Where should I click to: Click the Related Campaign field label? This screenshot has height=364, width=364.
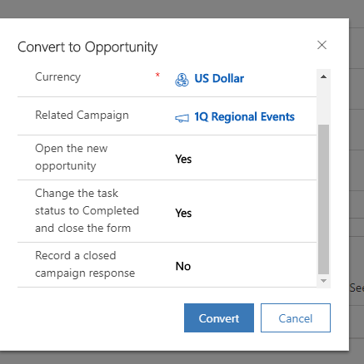pyautogui.click(x=82, y=115)
